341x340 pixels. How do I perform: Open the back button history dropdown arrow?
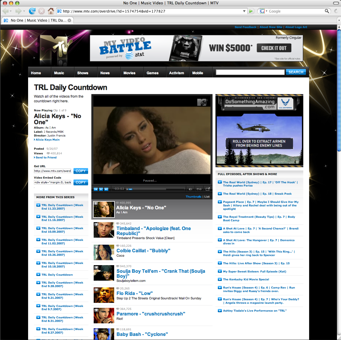pos(11,11)
